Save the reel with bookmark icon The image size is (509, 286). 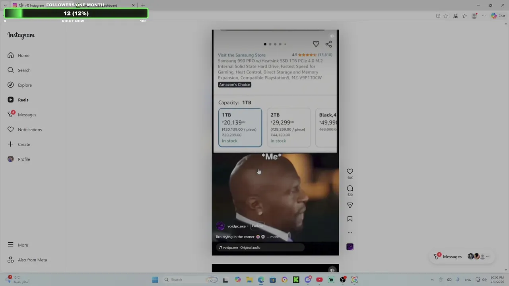point(350,219)
